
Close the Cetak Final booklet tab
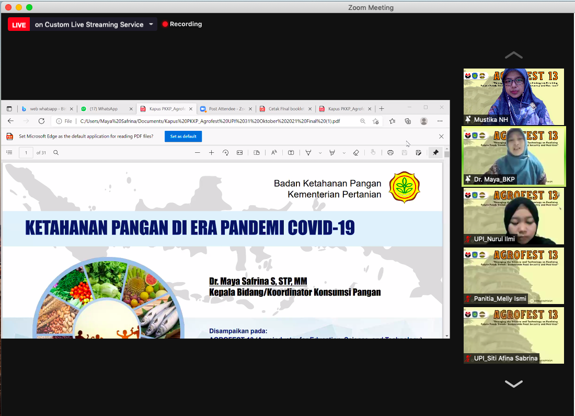(310, 109)
